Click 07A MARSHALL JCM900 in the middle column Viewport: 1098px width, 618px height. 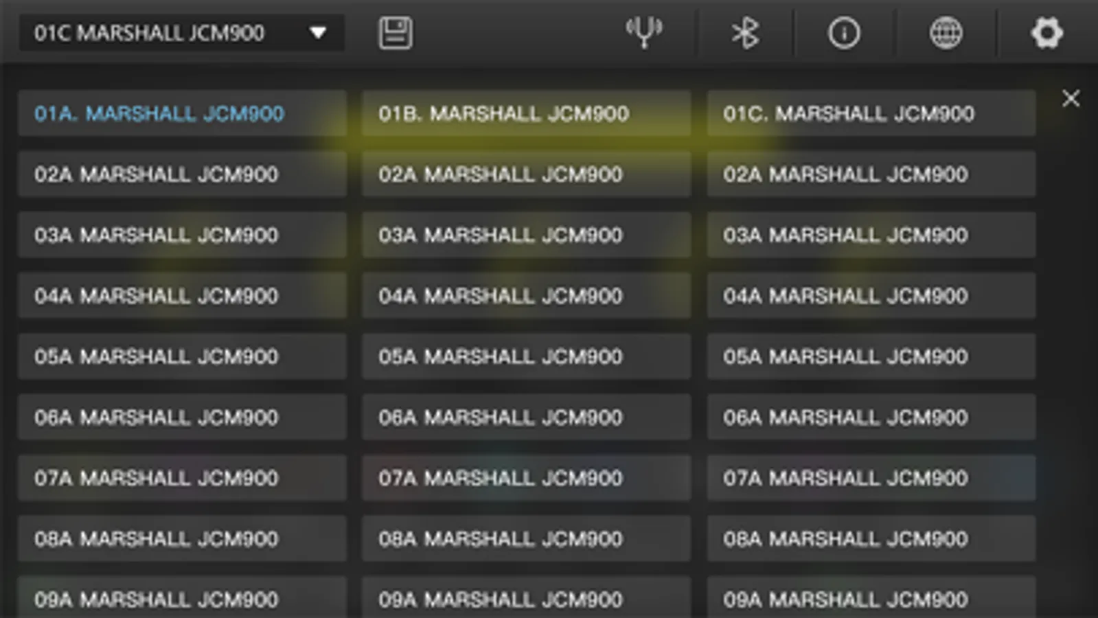[527, 478]
